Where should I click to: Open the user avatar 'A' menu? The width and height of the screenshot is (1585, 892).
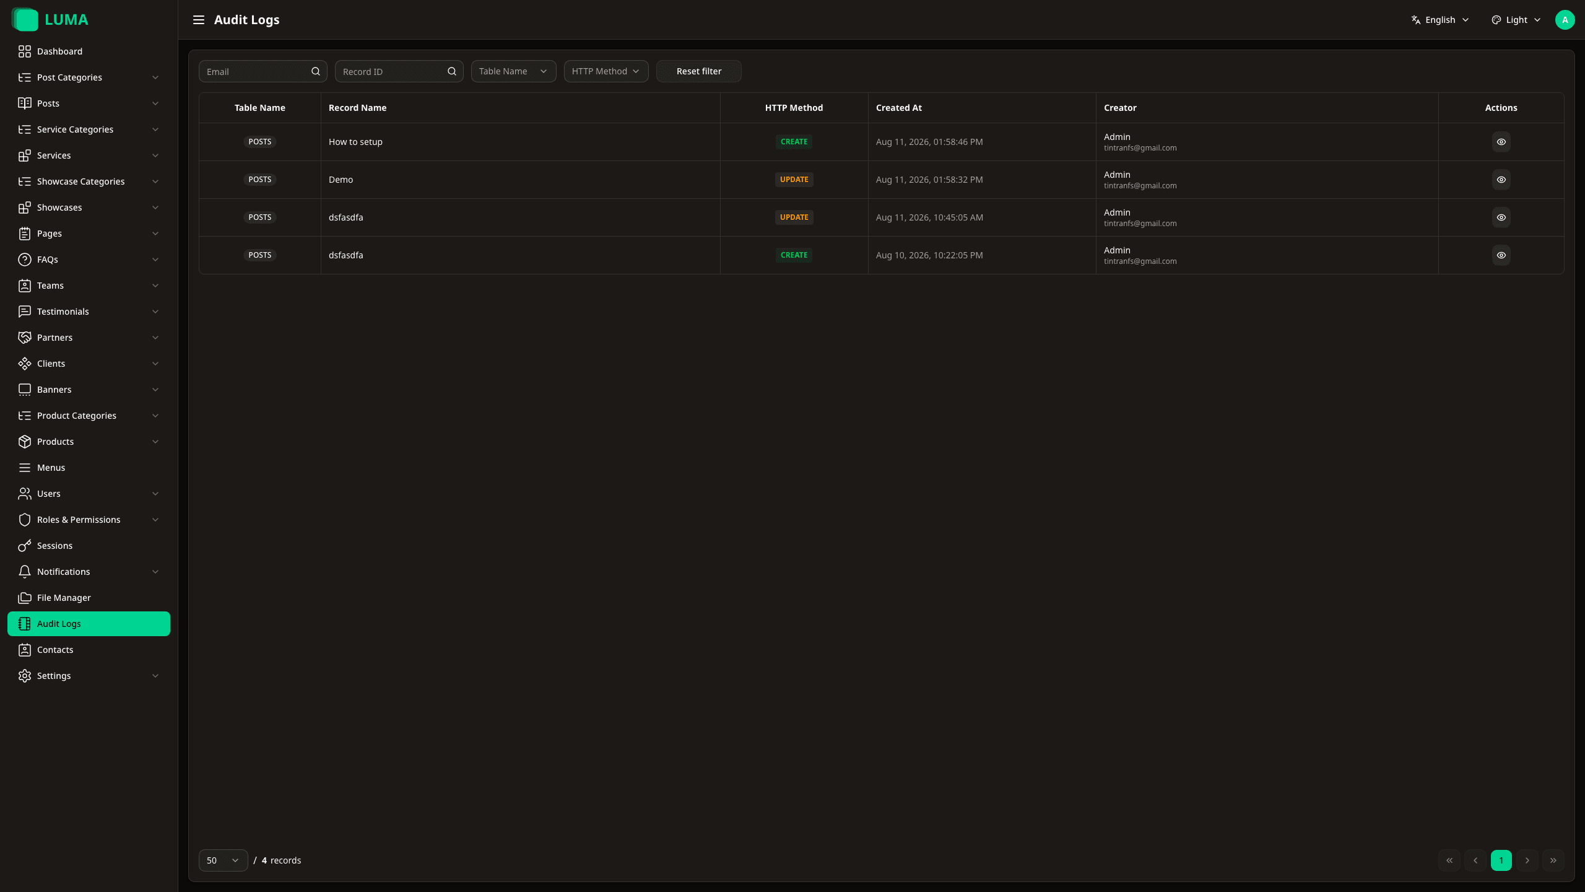pyautogui.click(x=1565, y=20)
